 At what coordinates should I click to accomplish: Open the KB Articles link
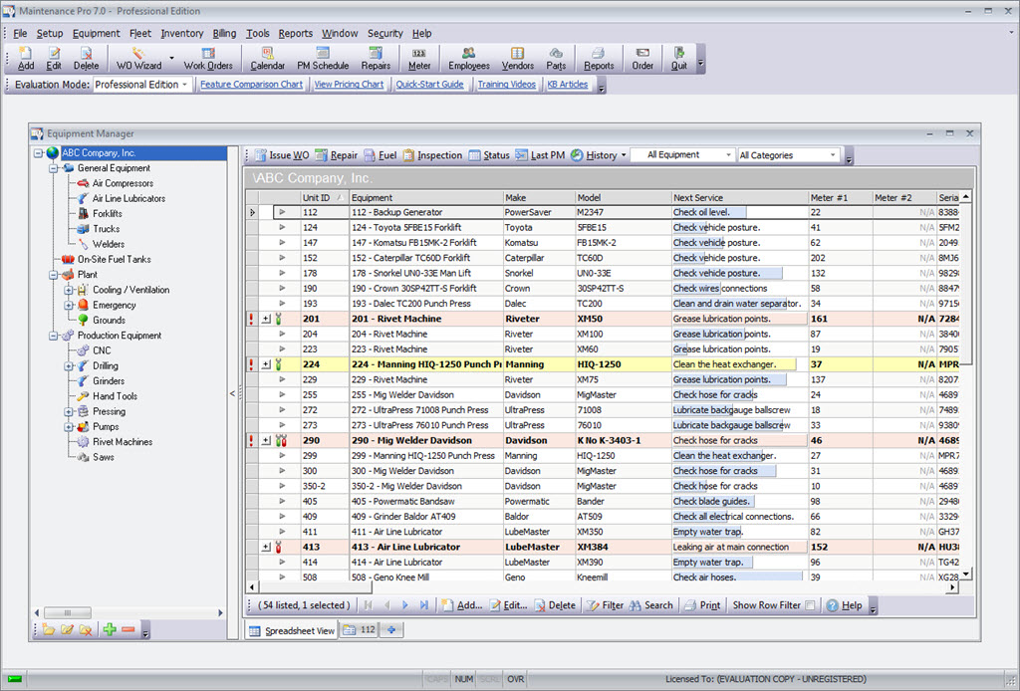pyautogui.click(x=567, y=85)
